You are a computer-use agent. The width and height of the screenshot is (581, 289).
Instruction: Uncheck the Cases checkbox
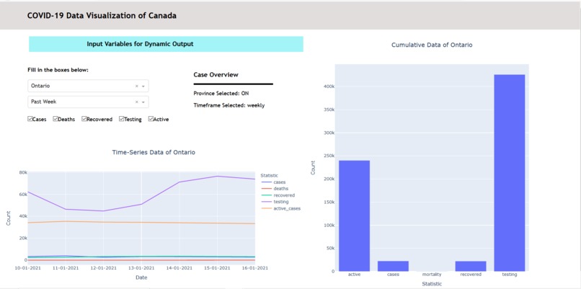click(x=30, y=119)
